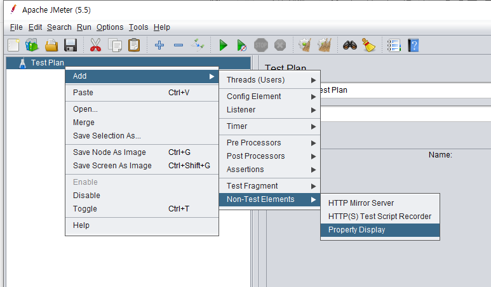Choose Save Screen As Image entry

(142, 166)
